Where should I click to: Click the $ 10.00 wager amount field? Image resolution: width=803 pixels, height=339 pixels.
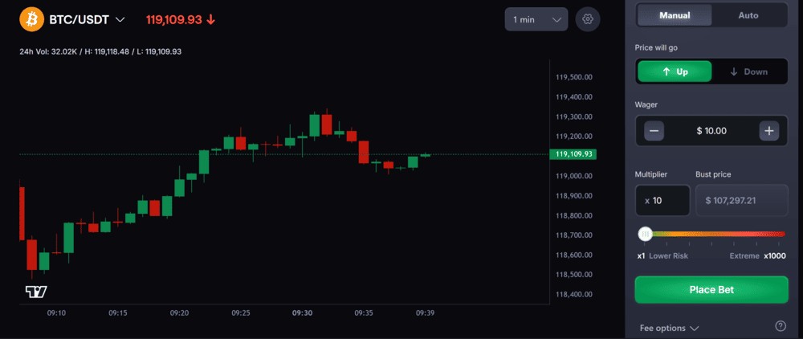(711, 131)
